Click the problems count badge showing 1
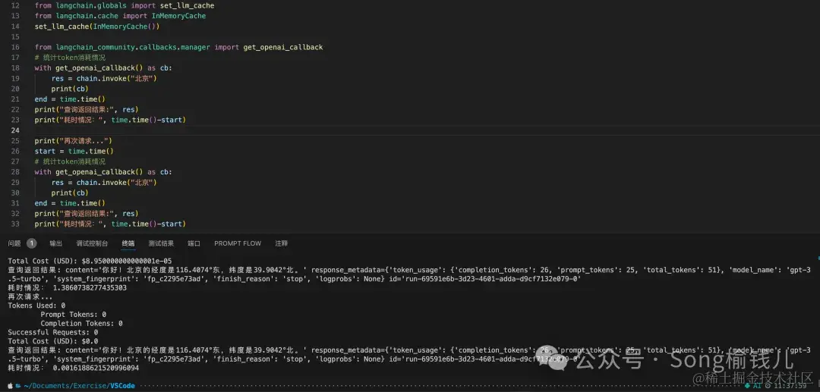The width and height of the screenshot is (820, 392). coord(31,243)
